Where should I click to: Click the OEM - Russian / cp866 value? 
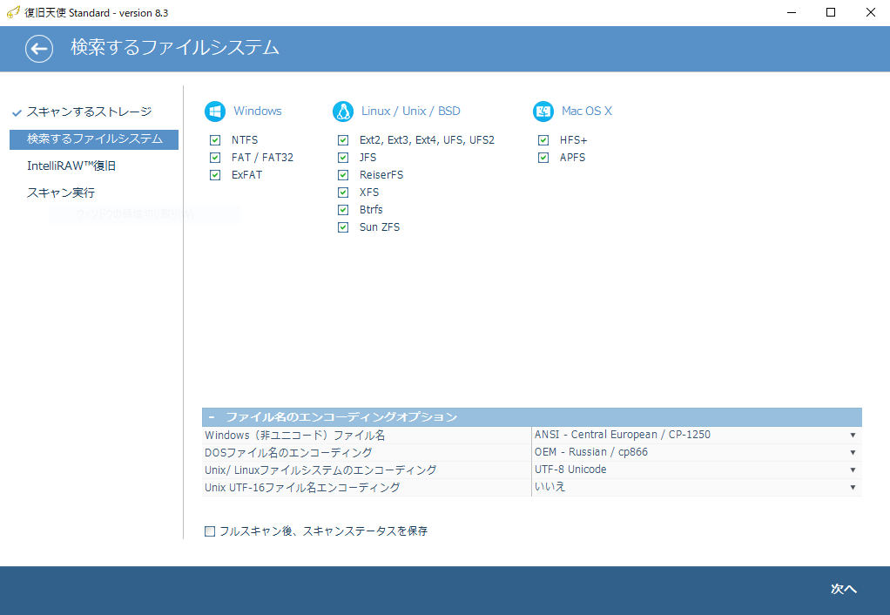pyautogui.click(x=591, y=453)
